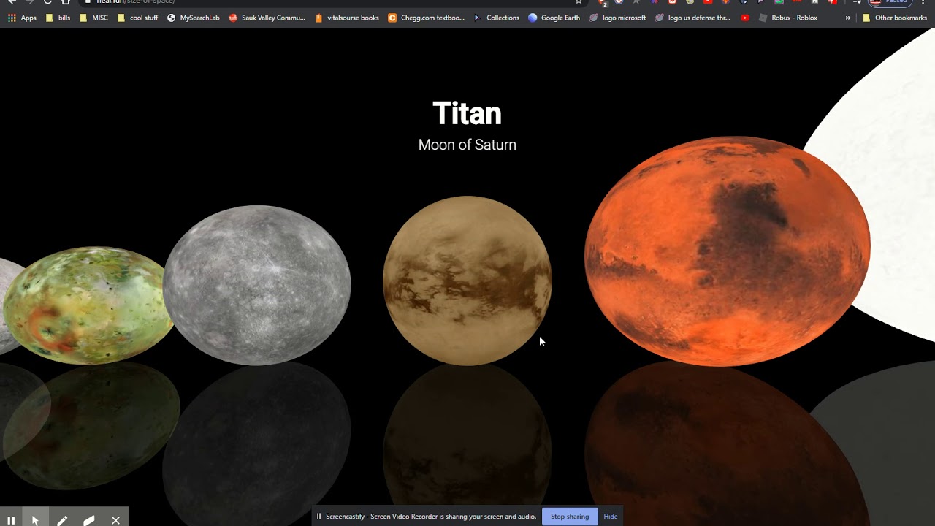935x526 pixels.
Task: Open the YouTube icon bookmark
Action: coord(745,18)
